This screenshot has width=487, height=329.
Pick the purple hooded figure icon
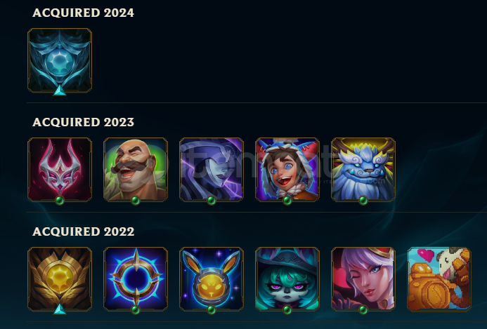(x=212, y=170)
